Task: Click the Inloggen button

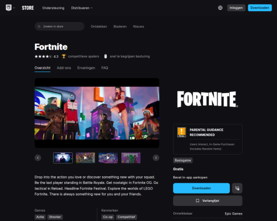Action: tap(236, 8)
